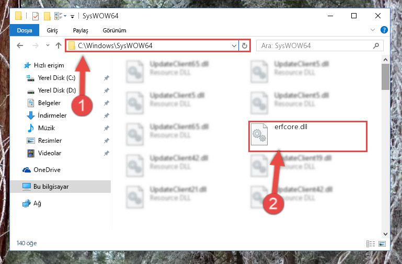Switch to details view in status bar

pos(371,244)
